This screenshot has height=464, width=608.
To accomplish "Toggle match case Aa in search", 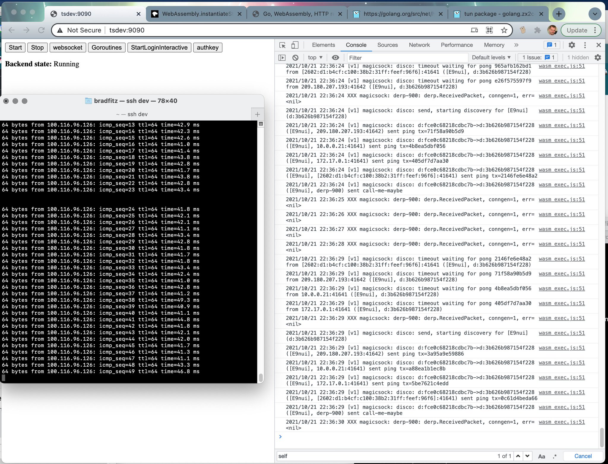I will pos(541,456).
